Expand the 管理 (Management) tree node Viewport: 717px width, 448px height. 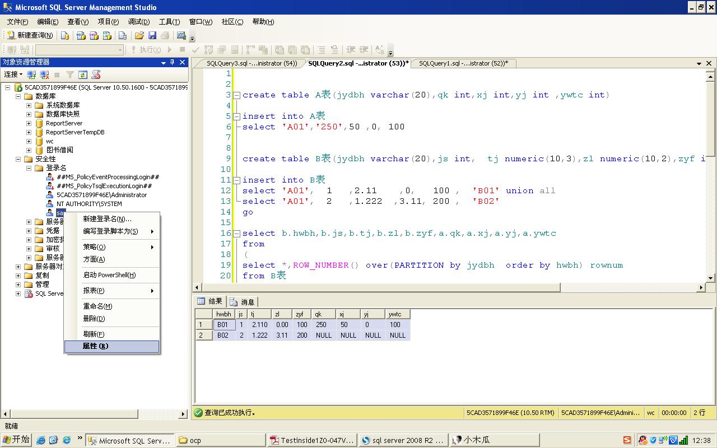18,284
